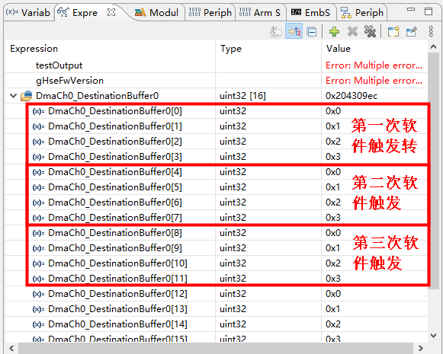The image size is (443, 354).
Task: Toggle the highlighted Show Logical Structure icon
Action: coord(294,31)
